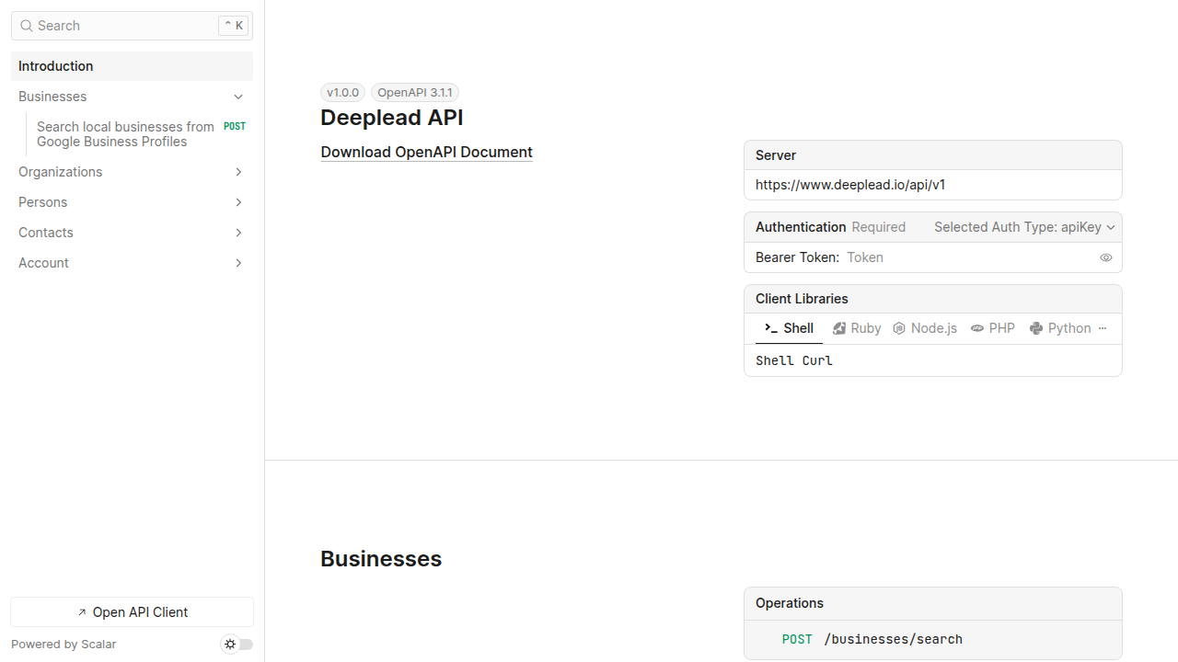1178x662 pixels.
Task: Open Account sidebar item
Action: 132,263
